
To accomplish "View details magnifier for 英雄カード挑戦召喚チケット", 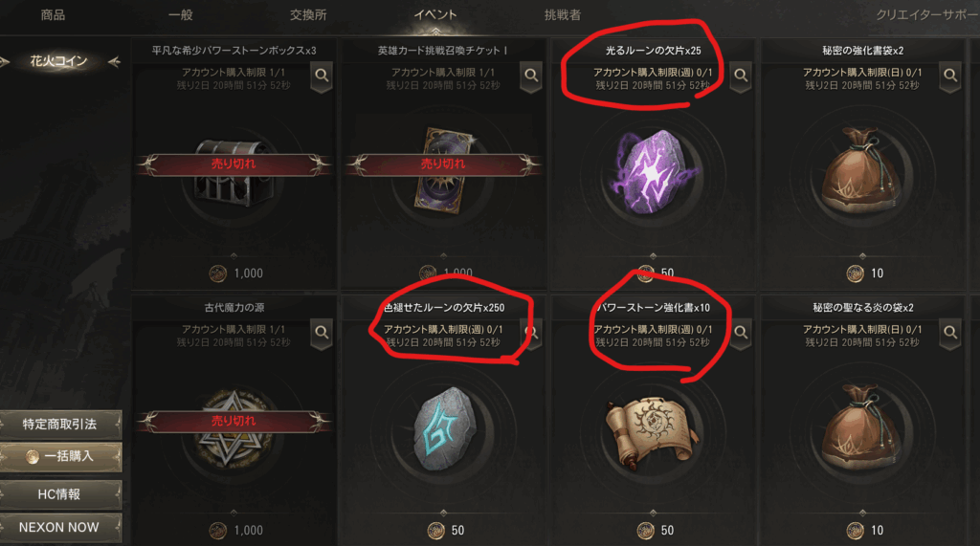I will click(x=531, y=76).
